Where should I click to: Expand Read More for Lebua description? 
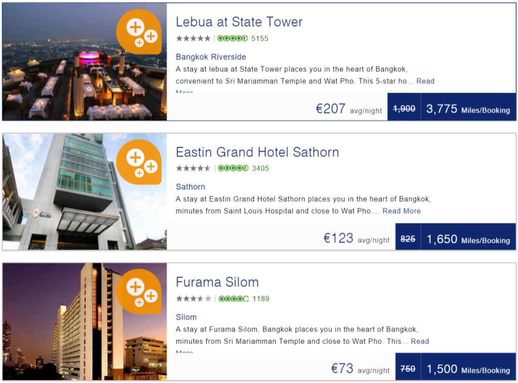pyautogui.click(x=425, y=81)
